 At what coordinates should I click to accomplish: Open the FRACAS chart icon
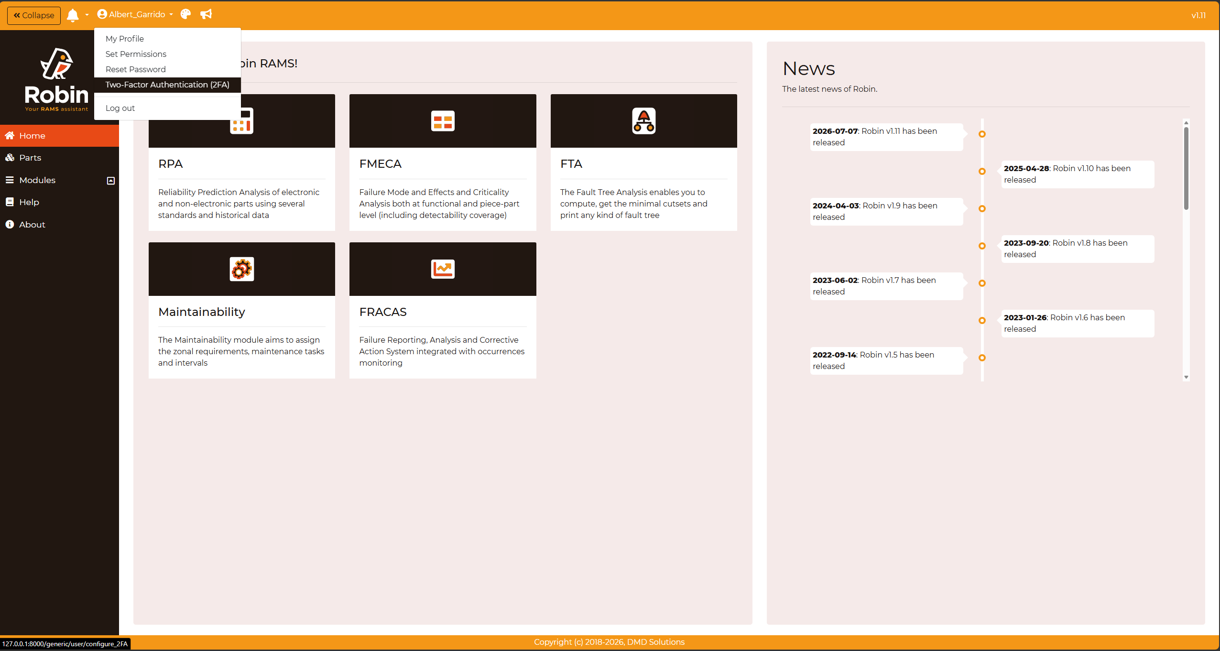(x=443, y=269)
